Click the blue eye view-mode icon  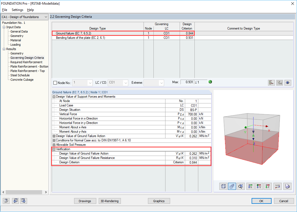click(288, 83)
